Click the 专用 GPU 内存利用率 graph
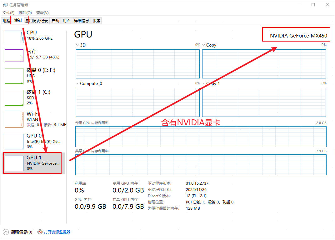 (x=201, y=137)
